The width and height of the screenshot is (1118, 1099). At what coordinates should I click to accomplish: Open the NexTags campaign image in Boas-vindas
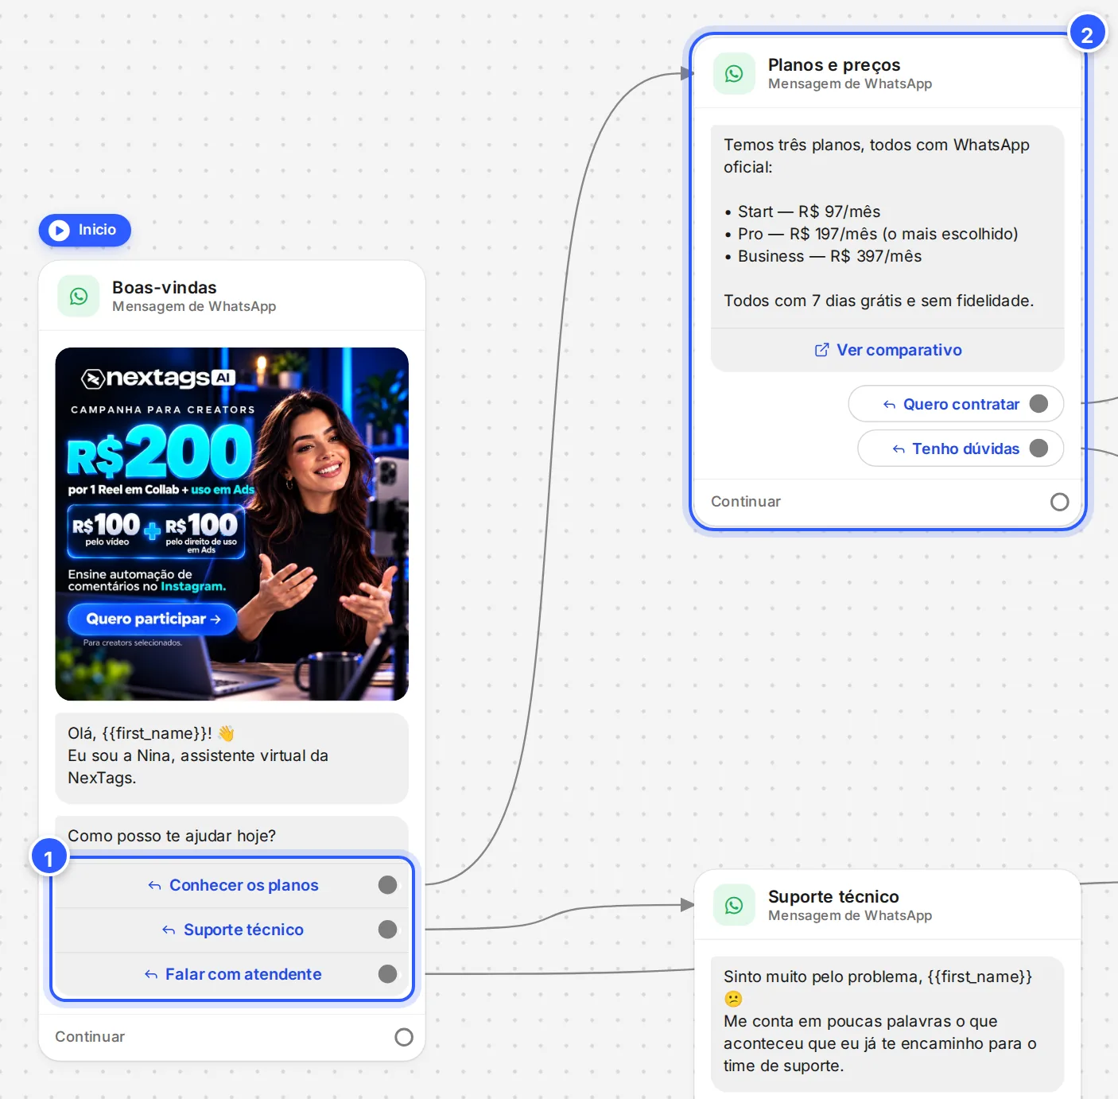[231, 524]
